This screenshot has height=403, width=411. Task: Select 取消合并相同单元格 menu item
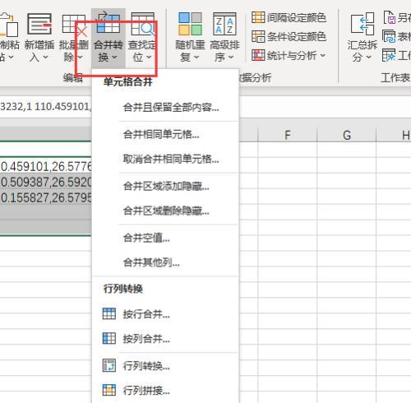click(171, 159)
